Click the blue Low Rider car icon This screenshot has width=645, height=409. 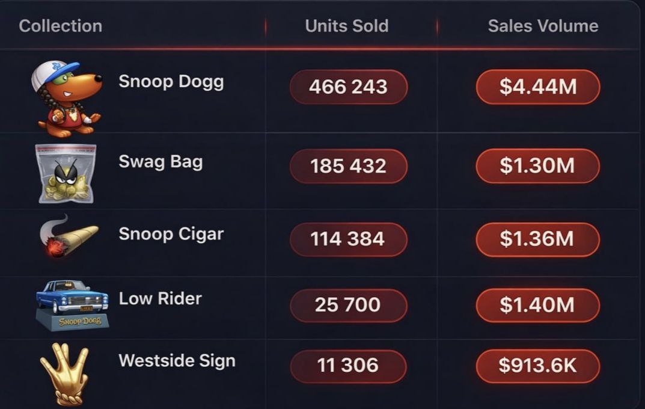point(72,304)
